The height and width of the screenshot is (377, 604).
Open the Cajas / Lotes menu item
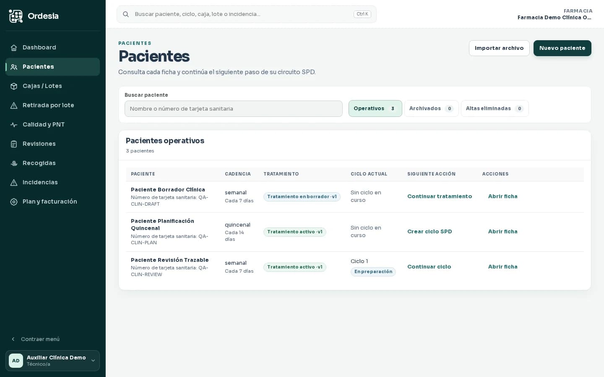click(53, 86)
